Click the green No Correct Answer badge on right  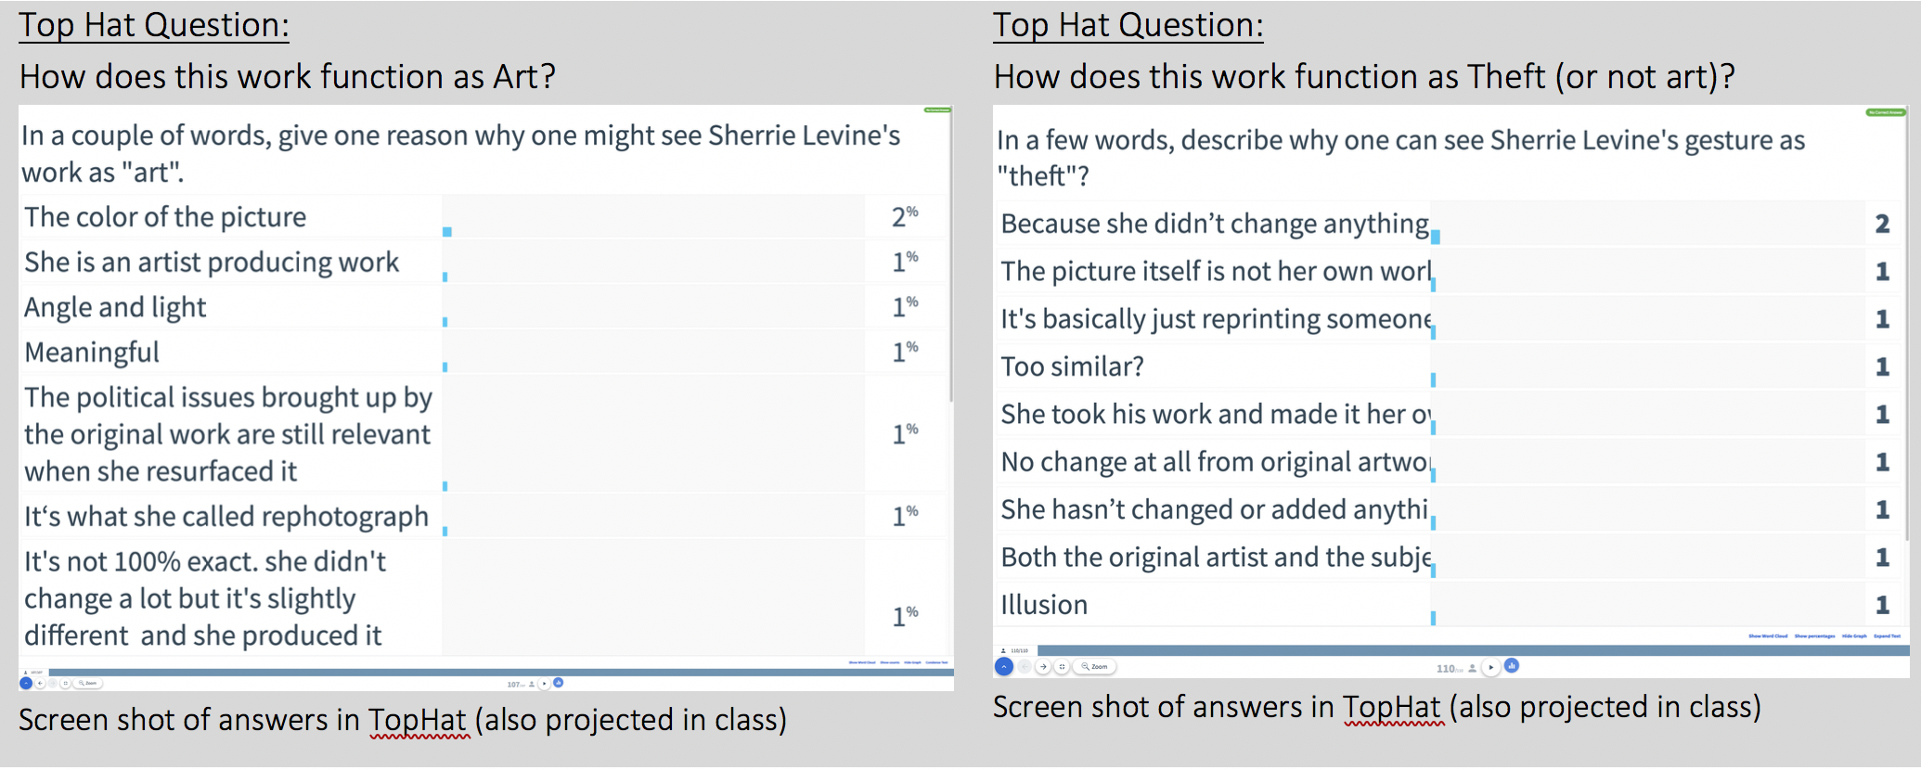[x=1885, y=112]
